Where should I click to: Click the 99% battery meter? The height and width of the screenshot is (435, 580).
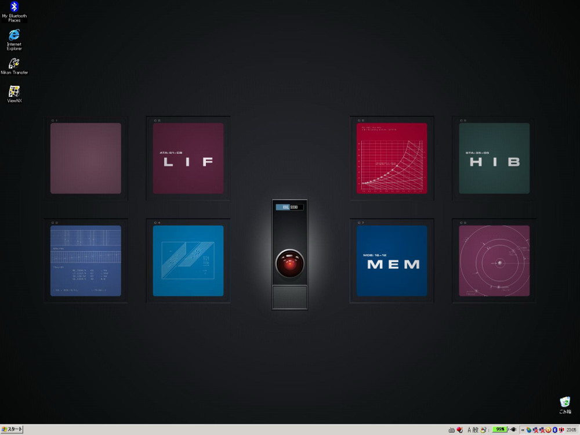(500, 429)
